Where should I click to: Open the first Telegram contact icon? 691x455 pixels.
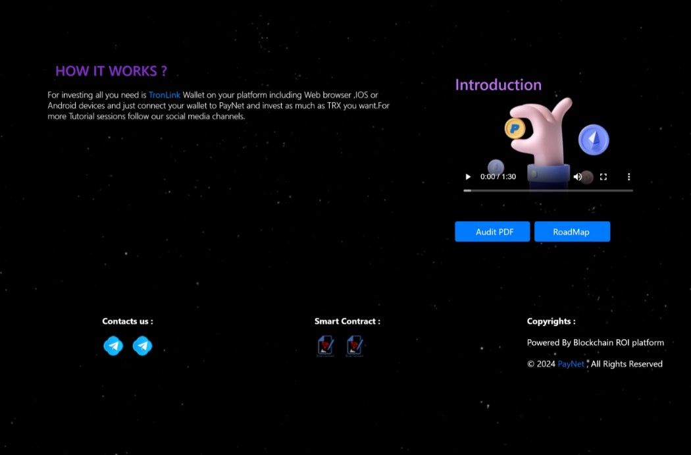[x=113, y=346]
